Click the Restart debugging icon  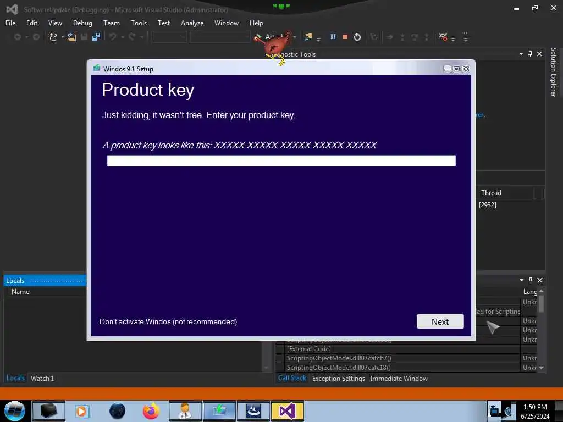pyautogui.click(x=357, y=37)
